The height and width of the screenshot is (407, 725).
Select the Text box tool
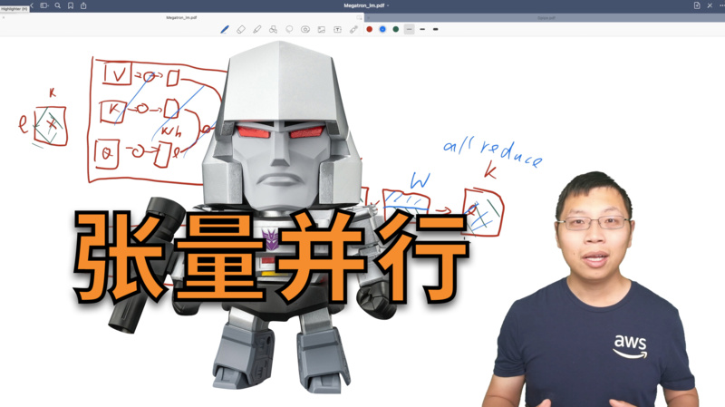click(x=337, y=29)
